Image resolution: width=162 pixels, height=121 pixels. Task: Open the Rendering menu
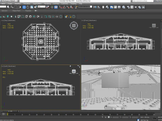tap(47, 4)
